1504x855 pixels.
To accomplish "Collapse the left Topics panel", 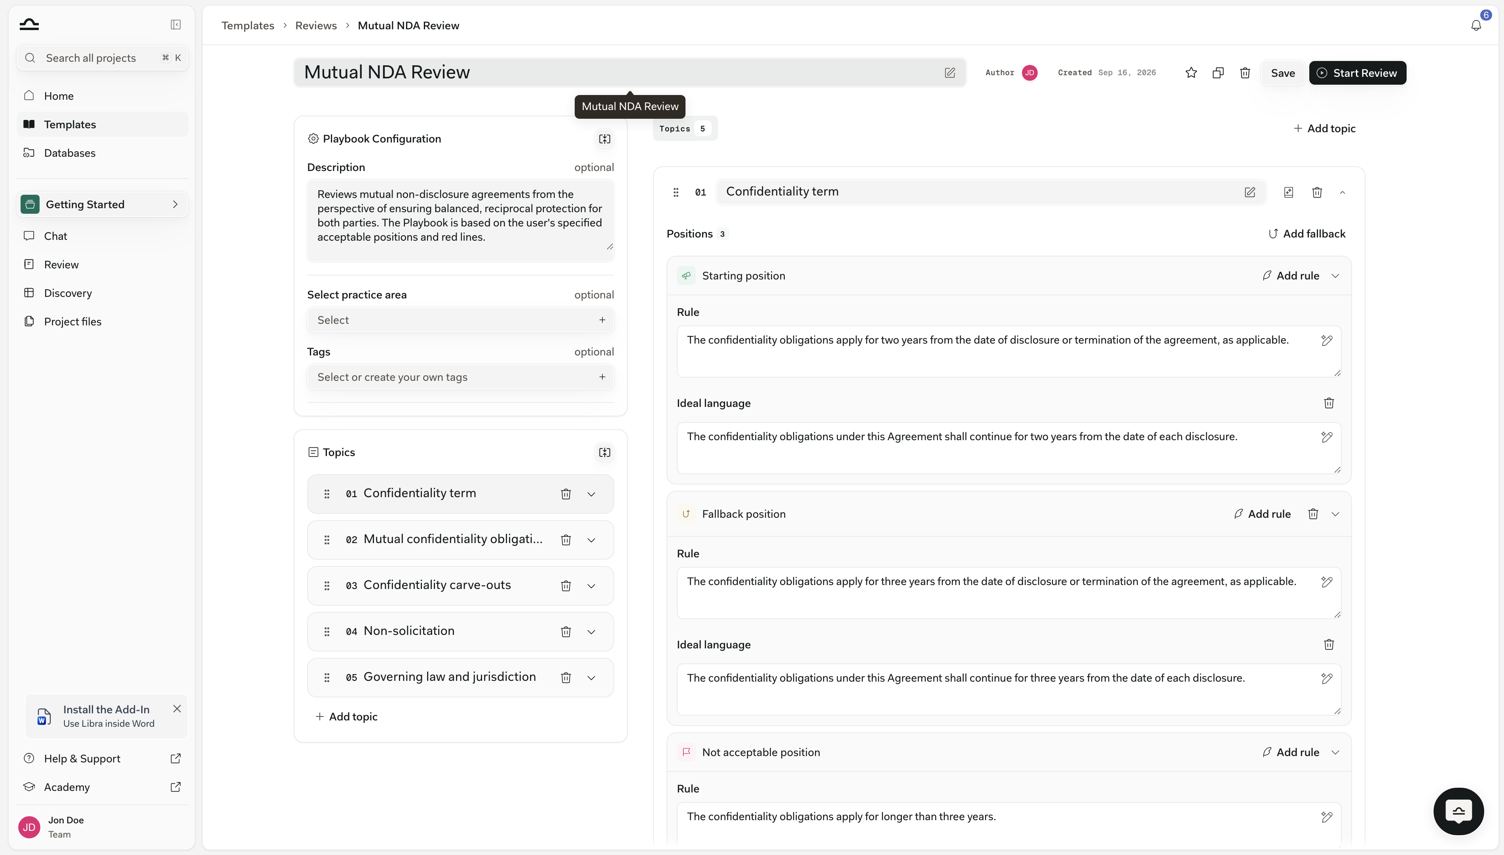I will click(605, 453).
